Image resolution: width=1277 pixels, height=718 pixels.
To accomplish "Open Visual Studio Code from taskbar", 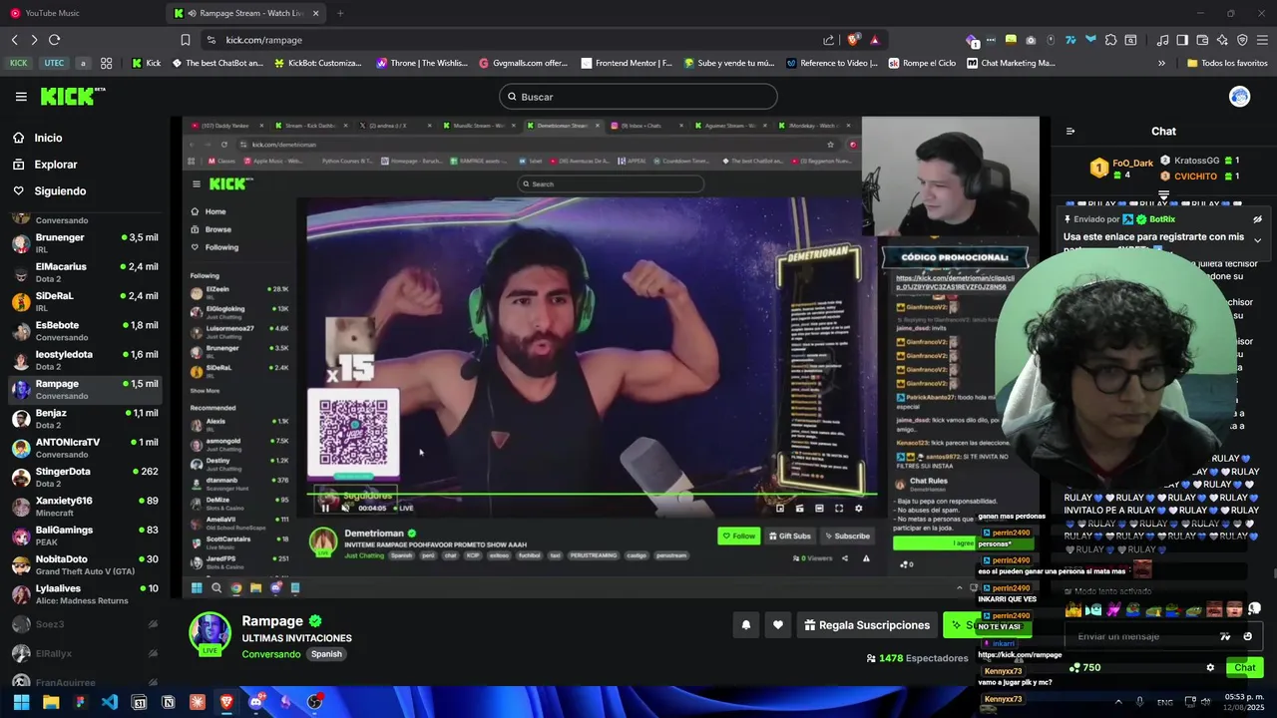I will tap(109, 702).
